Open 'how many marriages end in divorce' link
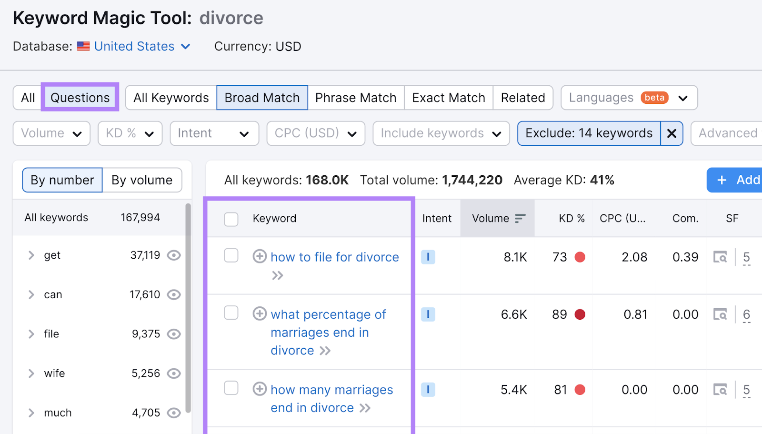The width and height of the screenshot is (762, 434). [x=332, y=399]
